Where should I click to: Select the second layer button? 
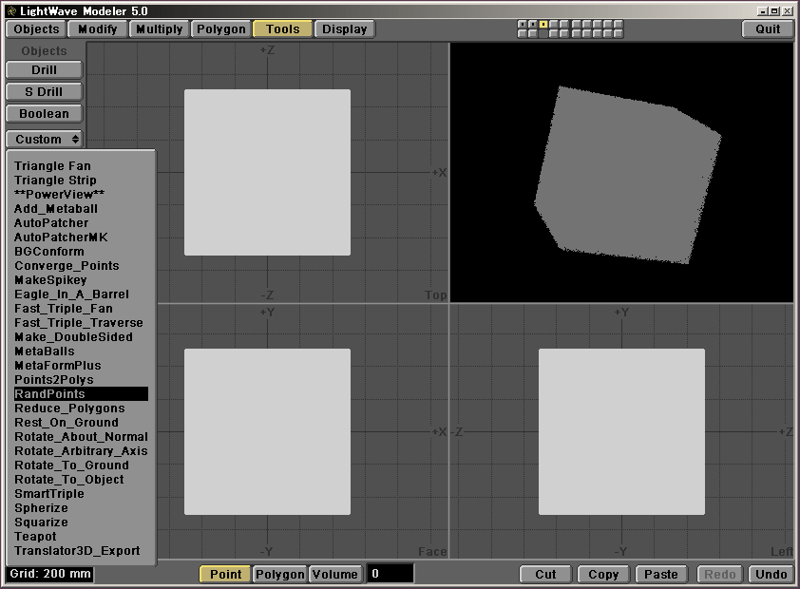coord(532,25)
